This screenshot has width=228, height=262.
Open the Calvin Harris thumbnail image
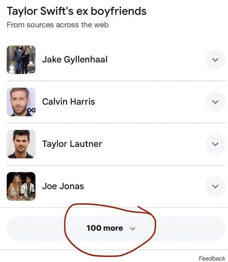click(x=21, y=102)
